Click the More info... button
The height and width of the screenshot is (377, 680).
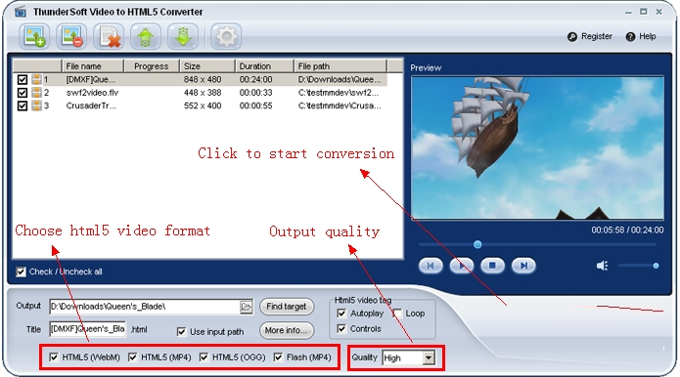pyautogui.click(x=287, y=330)
